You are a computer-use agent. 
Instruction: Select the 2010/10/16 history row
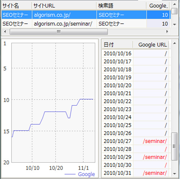[136, 54]
